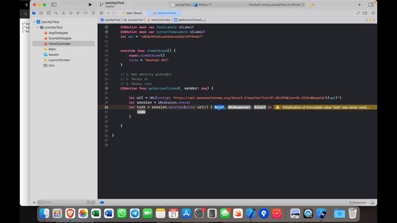397x223 pixels.
Task: Open the Test navigator diamond icon
Action: coord(71,13)
